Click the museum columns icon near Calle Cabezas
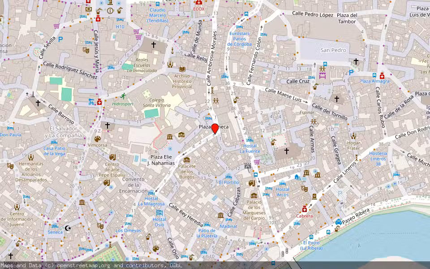This screenshot has height=269, width=430. click(220, 216)
